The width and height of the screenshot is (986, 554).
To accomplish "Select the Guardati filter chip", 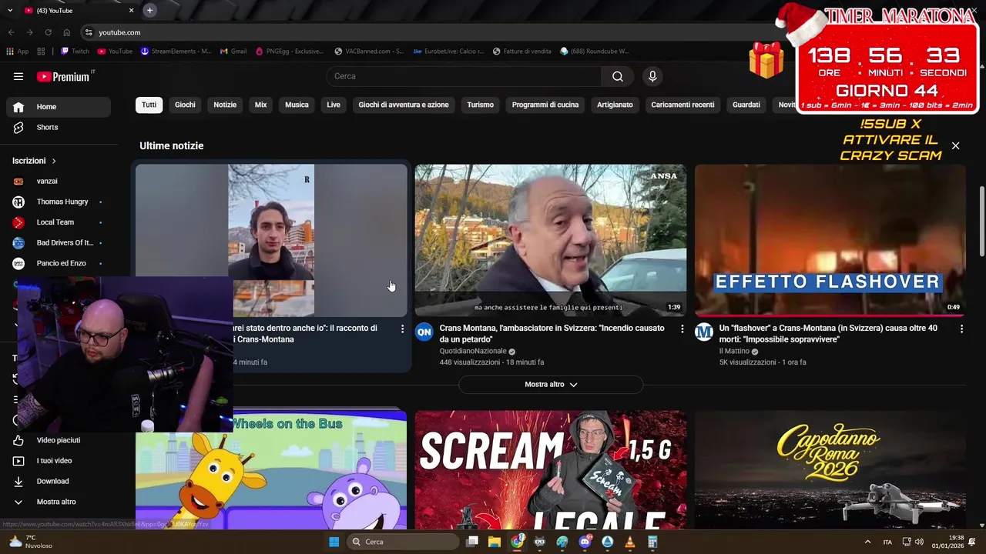I will (x=746, y=105).
